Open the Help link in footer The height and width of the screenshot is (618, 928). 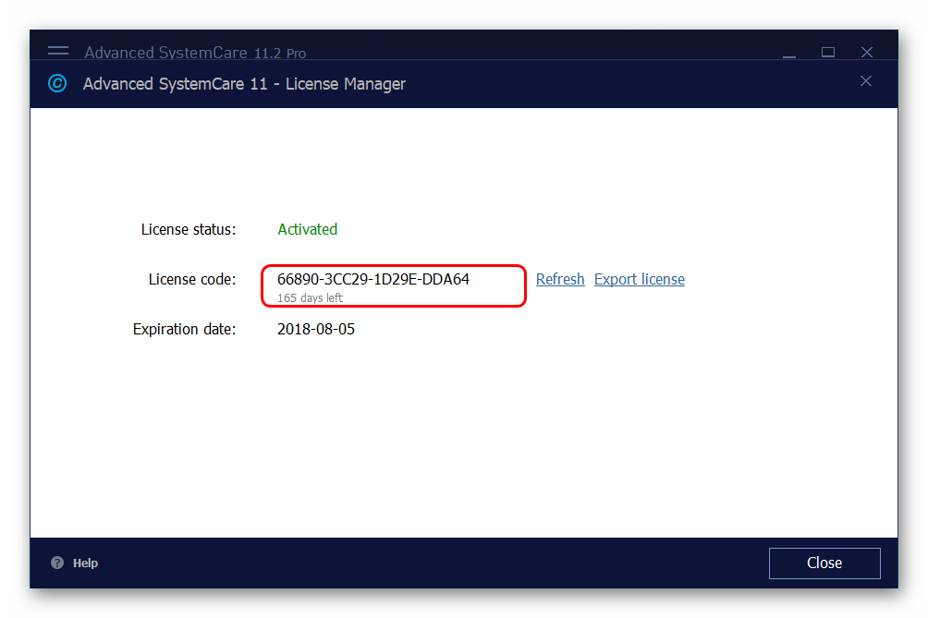(x=85, y=563)
